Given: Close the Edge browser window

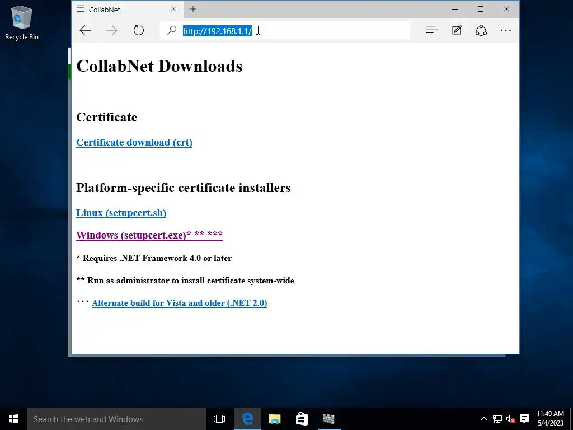Looking at the screenshot, I should pyautogui.click(x=506, y=9).
